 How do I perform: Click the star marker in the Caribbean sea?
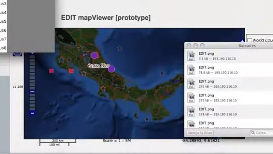point(119,48)
